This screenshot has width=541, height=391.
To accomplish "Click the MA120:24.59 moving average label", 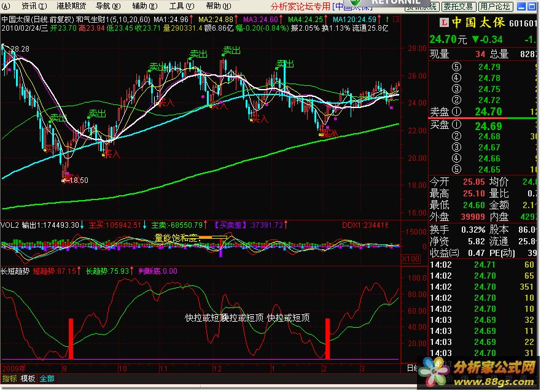I will pos(354,19).
